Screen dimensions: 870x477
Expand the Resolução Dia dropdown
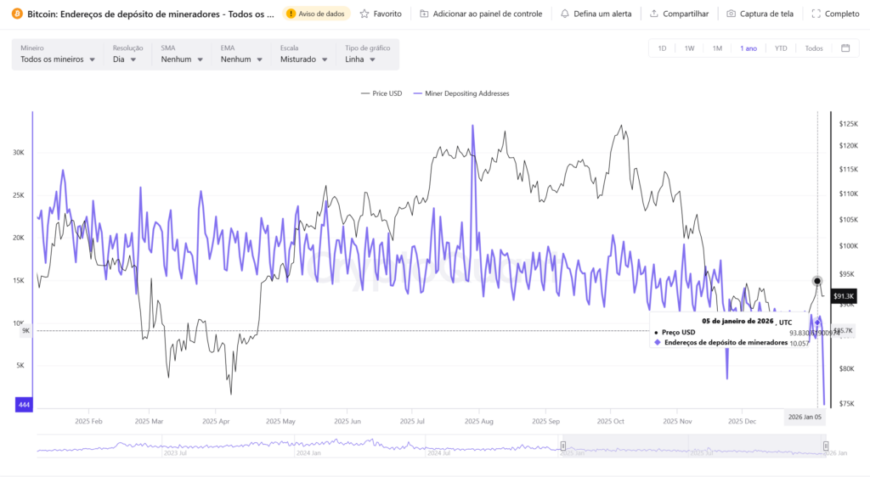[126, 59]
